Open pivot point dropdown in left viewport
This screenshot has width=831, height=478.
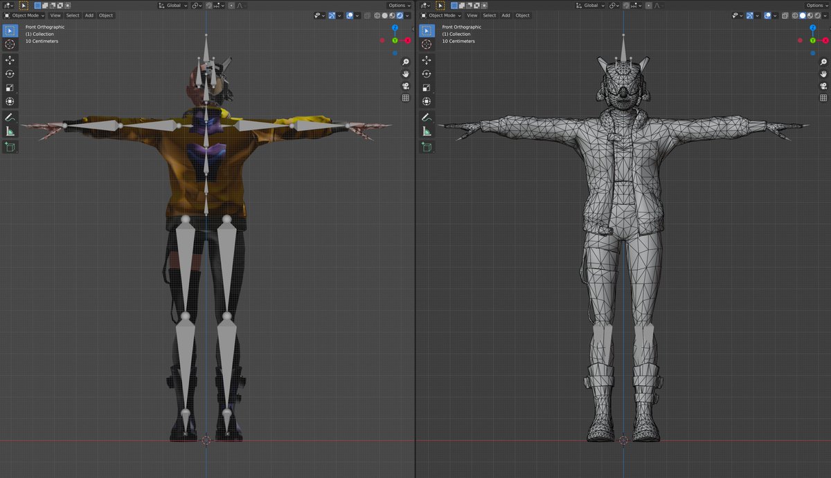[x=197, y=6]
